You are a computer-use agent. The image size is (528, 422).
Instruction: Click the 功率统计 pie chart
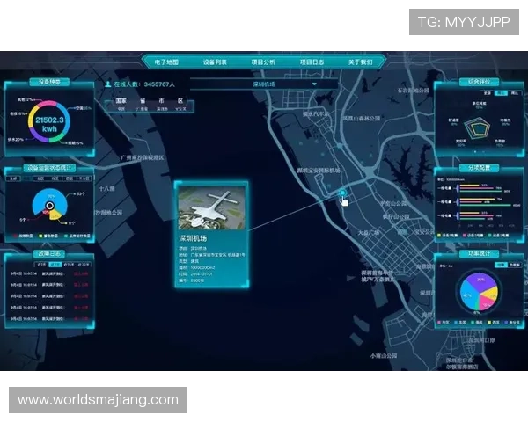coord(479,293)
